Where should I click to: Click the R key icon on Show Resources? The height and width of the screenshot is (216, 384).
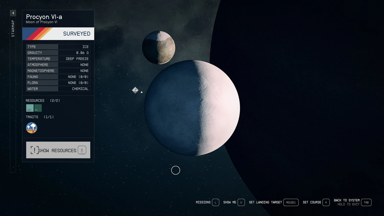point(82,150)
